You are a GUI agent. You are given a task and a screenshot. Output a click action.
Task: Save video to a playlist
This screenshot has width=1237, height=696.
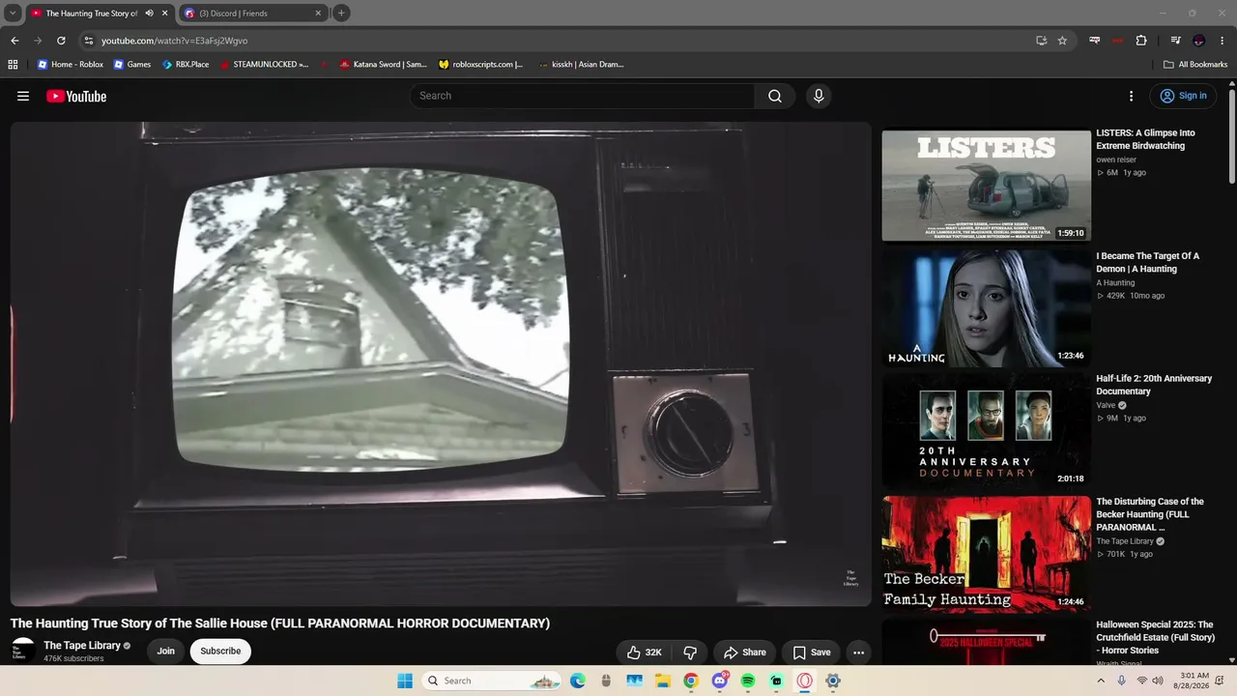[811, 652]
